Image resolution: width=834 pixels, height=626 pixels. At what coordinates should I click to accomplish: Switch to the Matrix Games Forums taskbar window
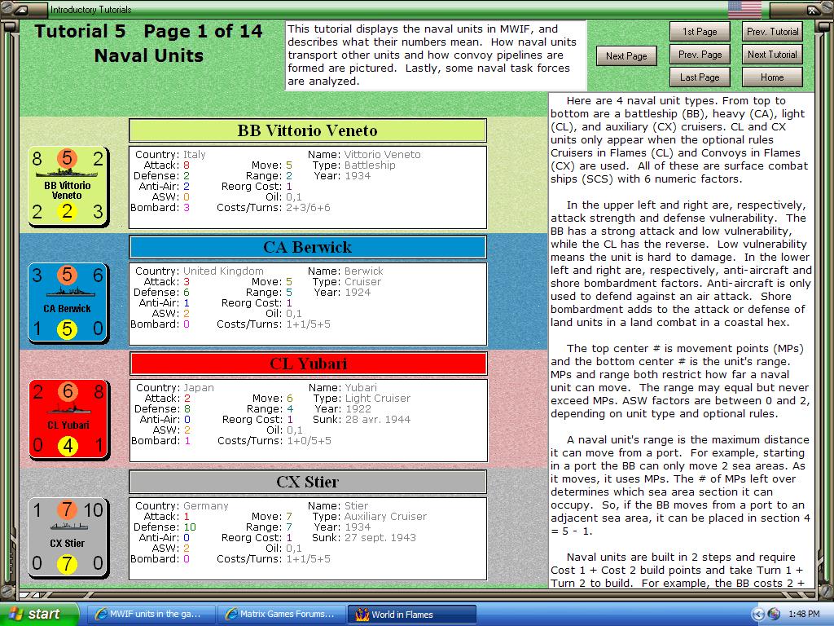pyautogui.click(x=281, y=615)
